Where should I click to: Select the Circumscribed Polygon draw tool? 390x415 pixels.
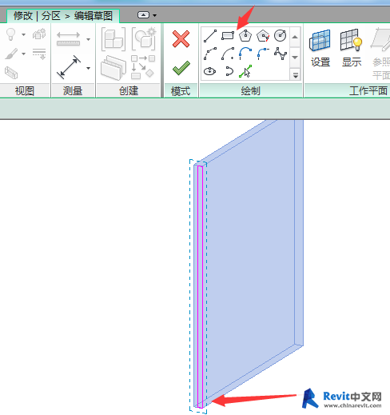[x=263, y=36]
